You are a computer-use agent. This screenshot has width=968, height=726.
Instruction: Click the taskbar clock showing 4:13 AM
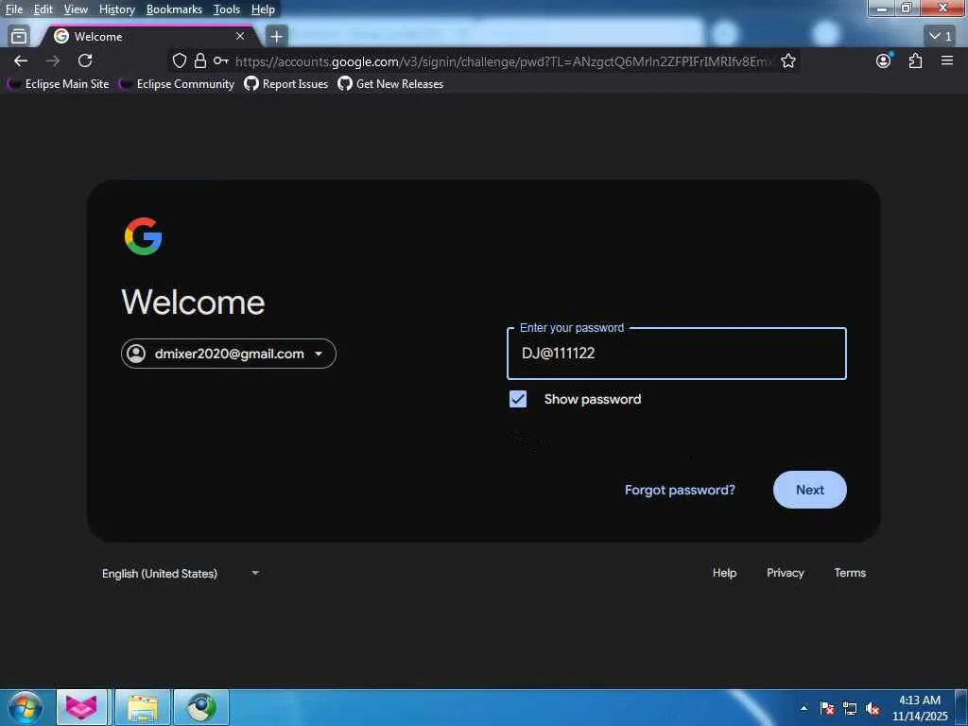[919, 708]
